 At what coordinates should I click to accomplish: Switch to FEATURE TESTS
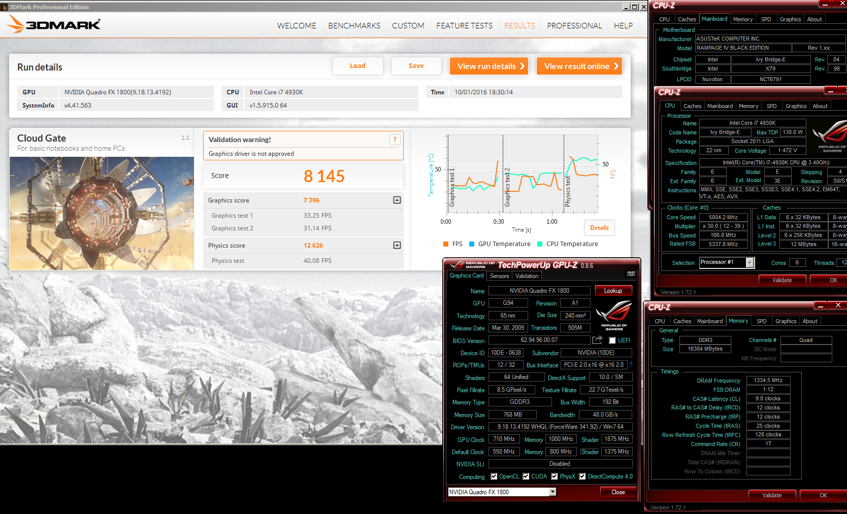point(464,26)
